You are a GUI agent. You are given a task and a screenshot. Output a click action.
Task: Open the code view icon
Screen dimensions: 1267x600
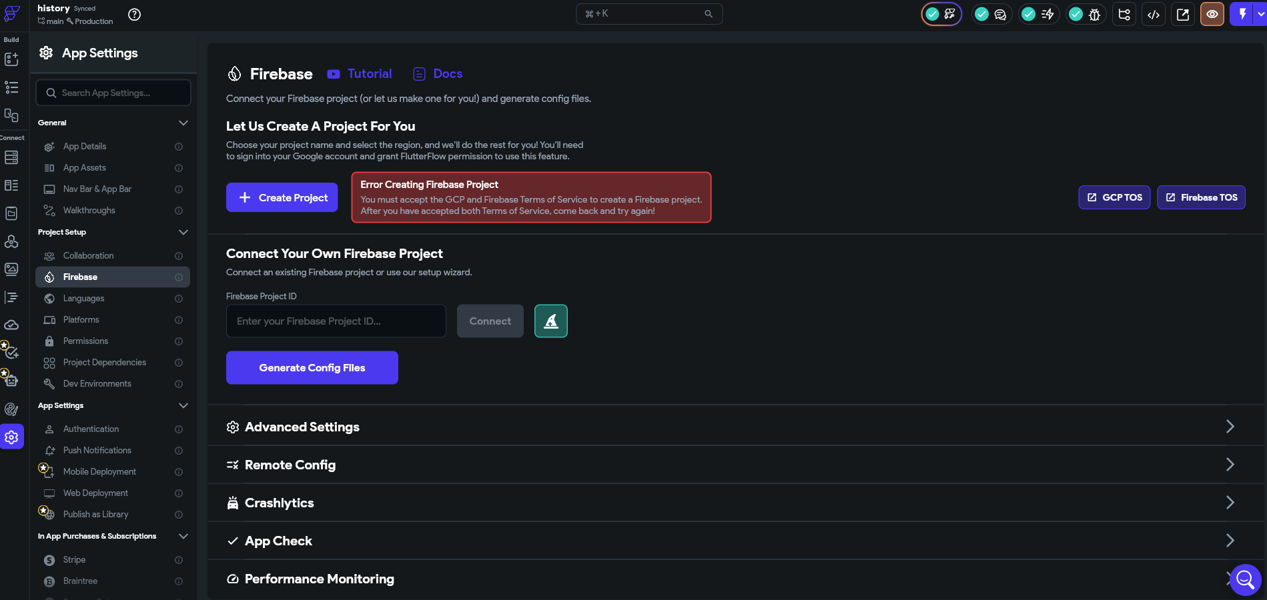click(1154, 14)
